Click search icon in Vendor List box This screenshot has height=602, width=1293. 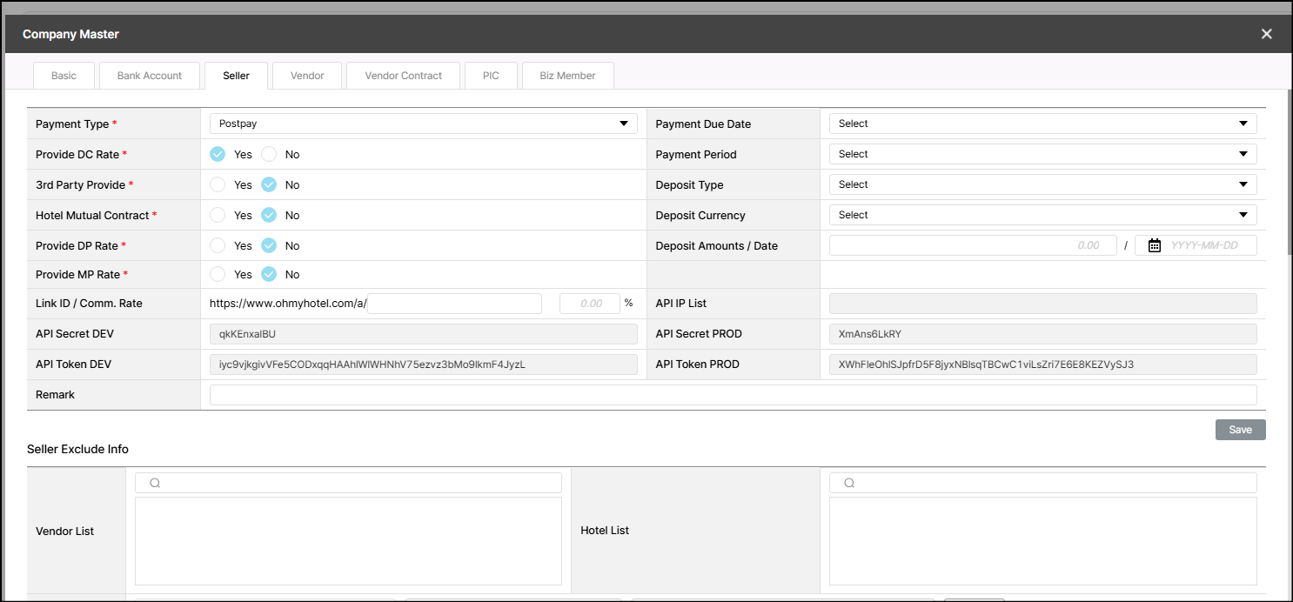155,483
